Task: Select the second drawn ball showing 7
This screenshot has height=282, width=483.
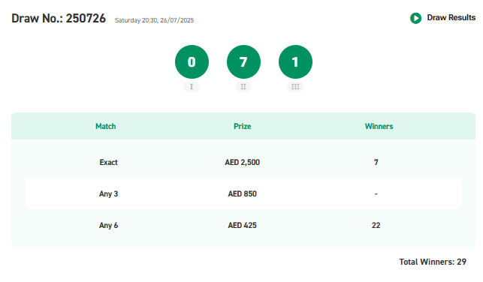Action: click(243, 61)
